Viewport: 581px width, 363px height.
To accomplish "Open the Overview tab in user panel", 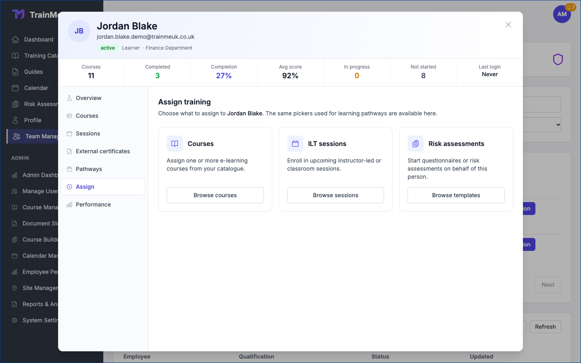I will coord(103,98).
